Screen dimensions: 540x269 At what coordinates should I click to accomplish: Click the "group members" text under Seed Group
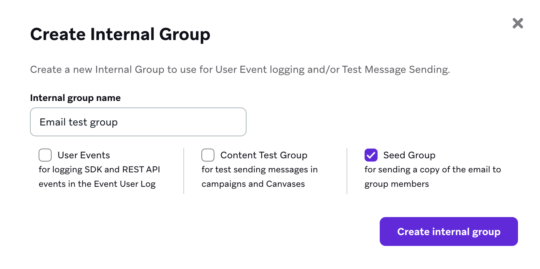click(x=397, y=184)
